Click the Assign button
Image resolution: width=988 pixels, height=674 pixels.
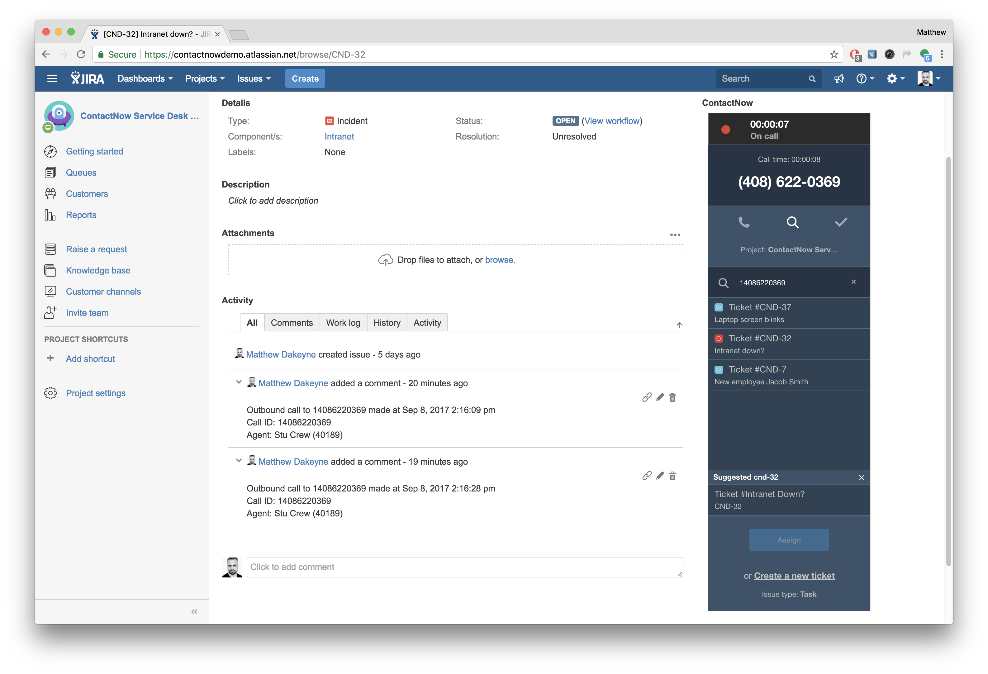tap(789, 540)
